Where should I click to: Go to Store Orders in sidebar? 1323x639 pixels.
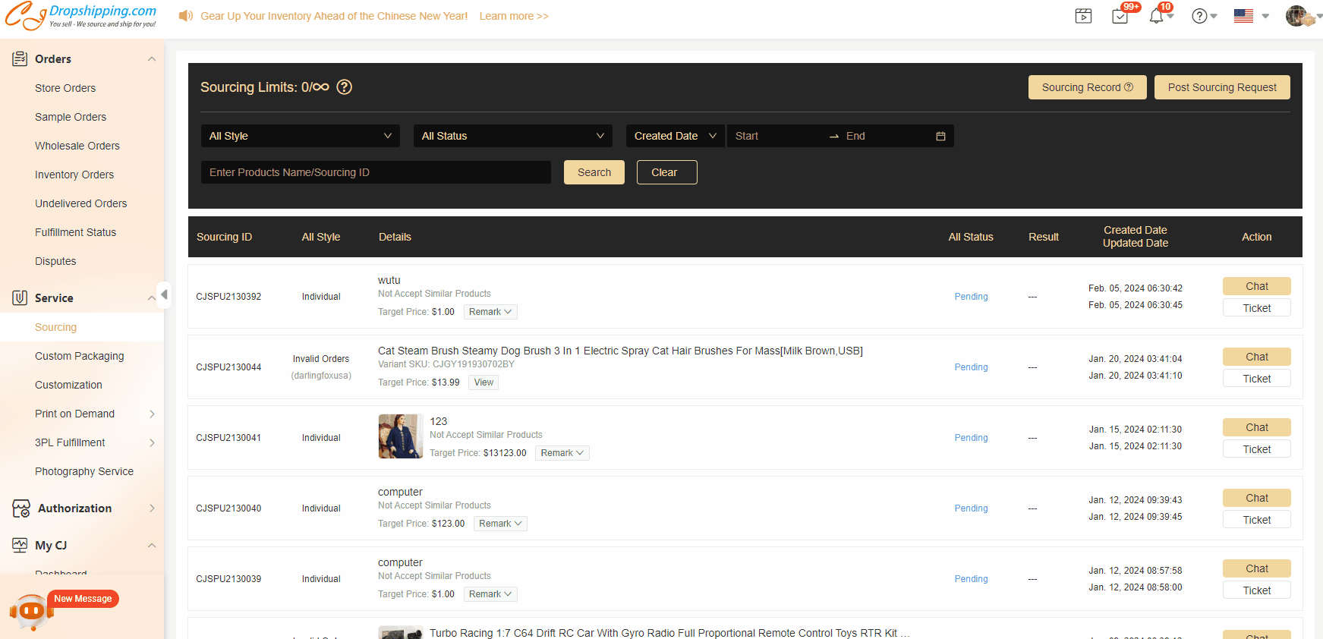pos(65,88)
